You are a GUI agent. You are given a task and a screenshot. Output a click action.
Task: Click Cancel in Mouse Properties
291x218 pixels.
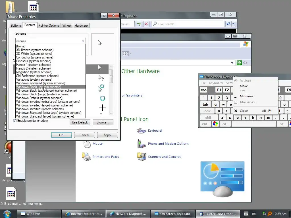[x=84, y=135]
